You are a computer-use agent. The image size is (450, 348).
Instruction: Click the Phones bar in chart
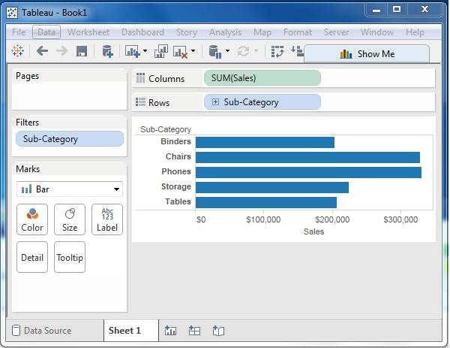[x=307, y=172]
